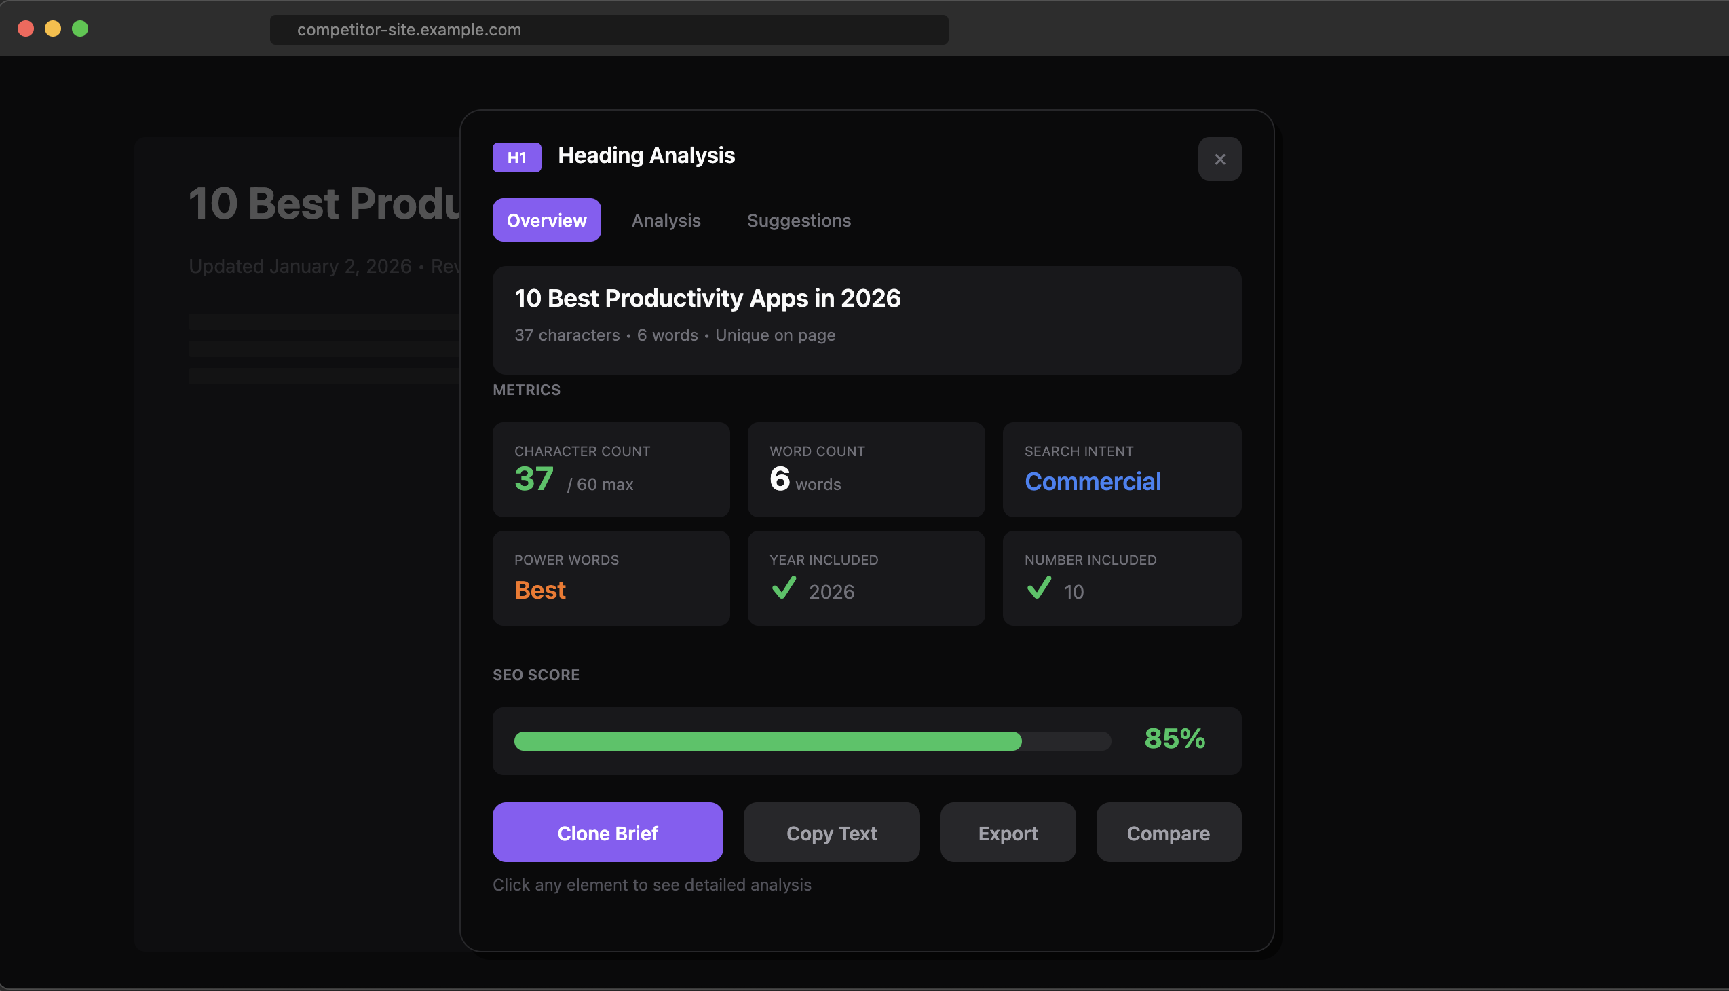Viewport: 1729px width, 991px height.
Task: Switch to the Analysis tab
Action: pyautogui.click(x=666, y=220)
